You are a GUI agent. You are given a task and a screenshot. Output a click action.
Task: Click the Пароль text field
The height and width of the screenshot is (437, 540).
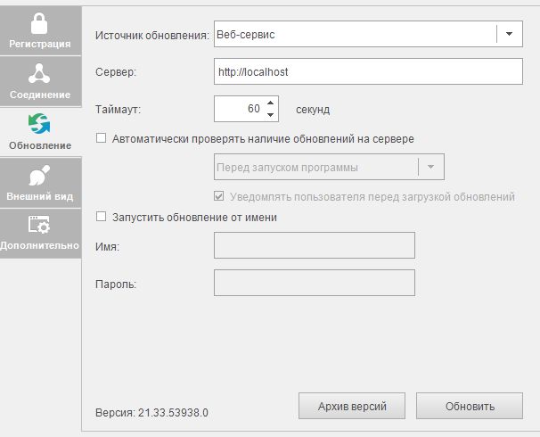315,283
